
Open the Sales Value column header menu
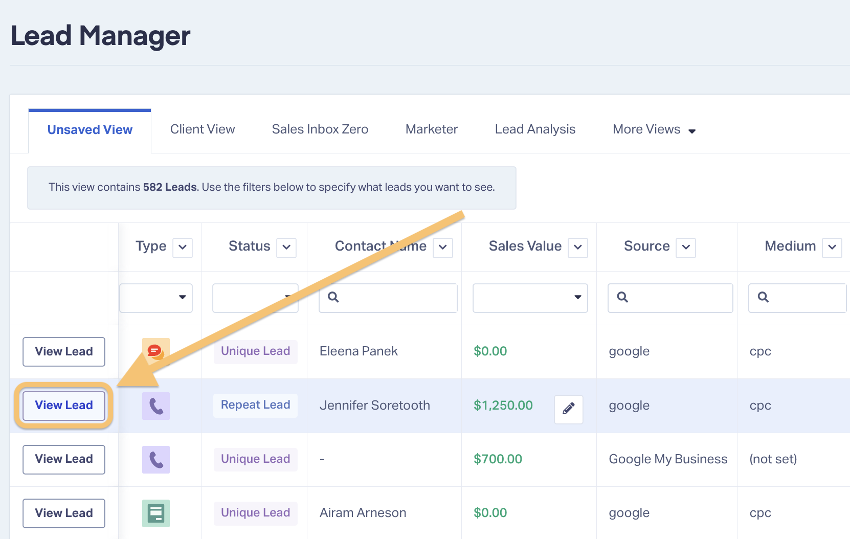(578, 248)
